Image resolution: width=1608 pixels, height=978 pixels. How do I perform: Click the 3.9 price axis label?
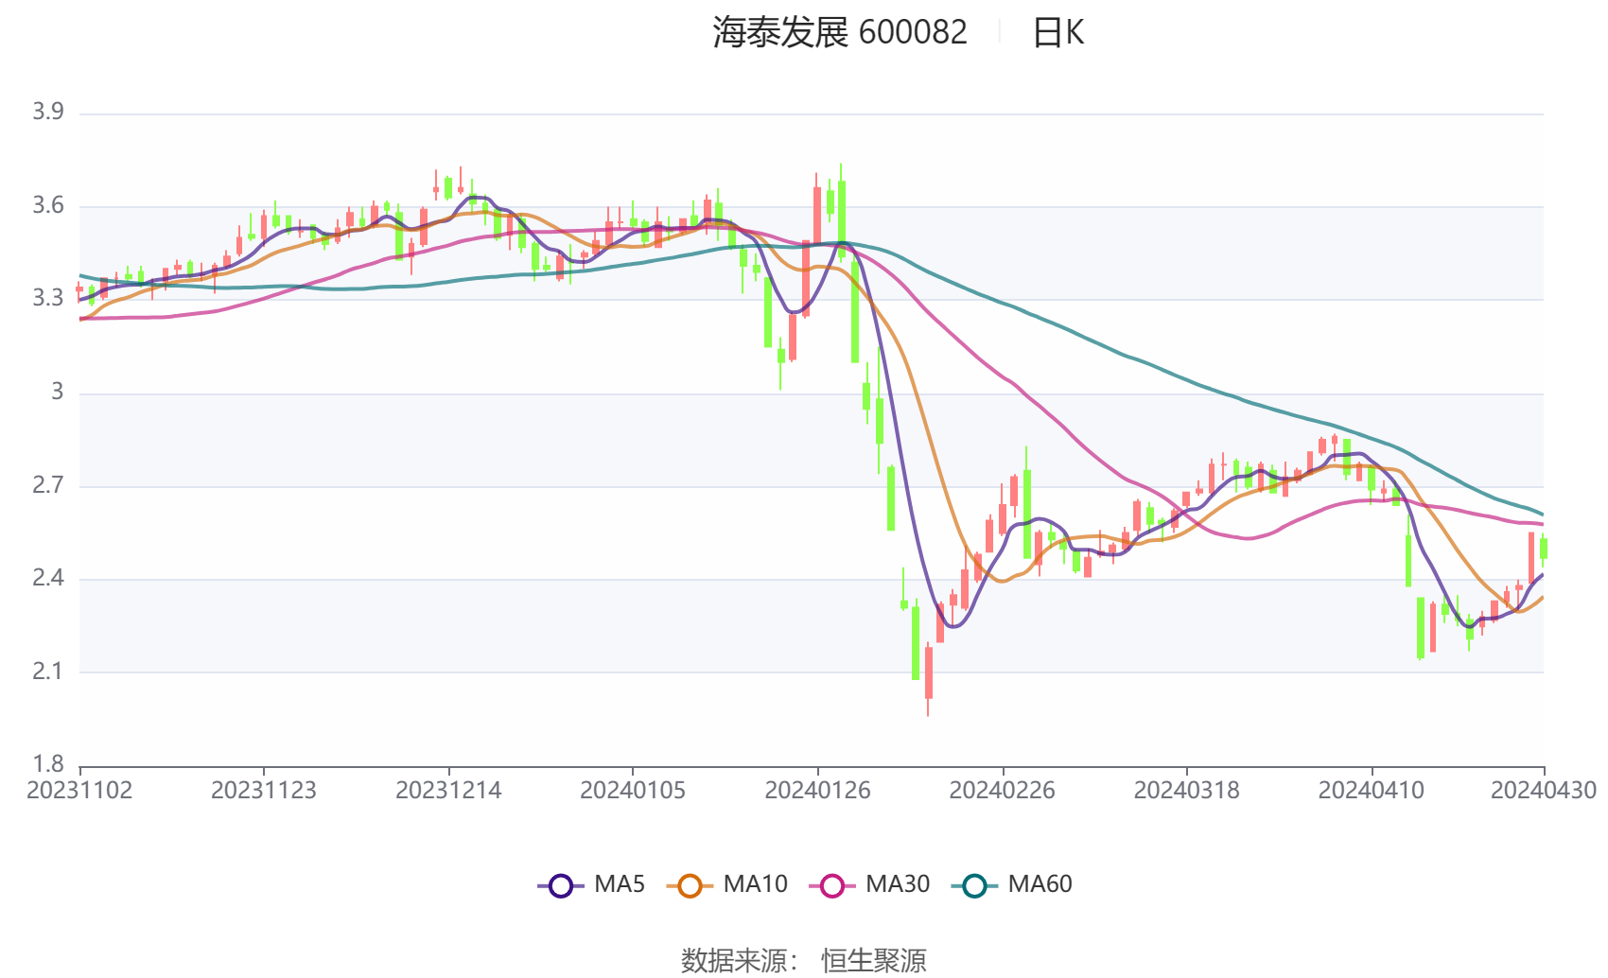(x=48, y=112)
